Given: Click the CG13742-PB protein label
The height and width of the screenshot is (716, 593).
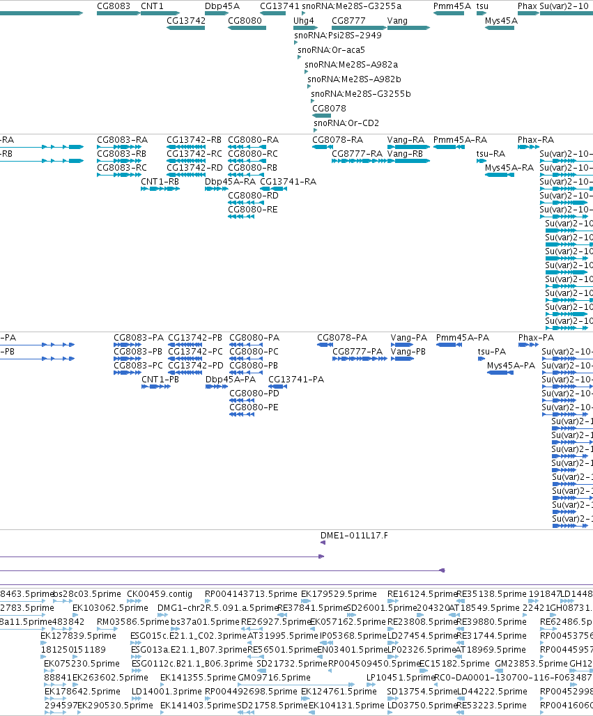Looking at the screenshot, I should pos(195,337).
